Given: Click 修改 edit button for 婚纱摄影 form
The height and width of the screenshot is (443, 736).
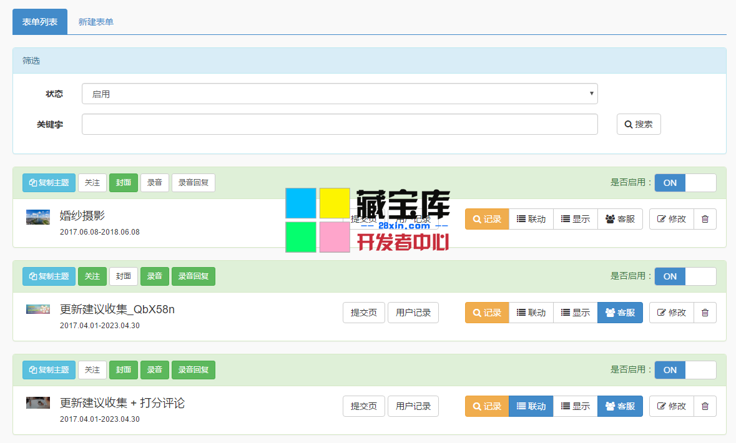Looking at the screenshot, I should 671,219.
